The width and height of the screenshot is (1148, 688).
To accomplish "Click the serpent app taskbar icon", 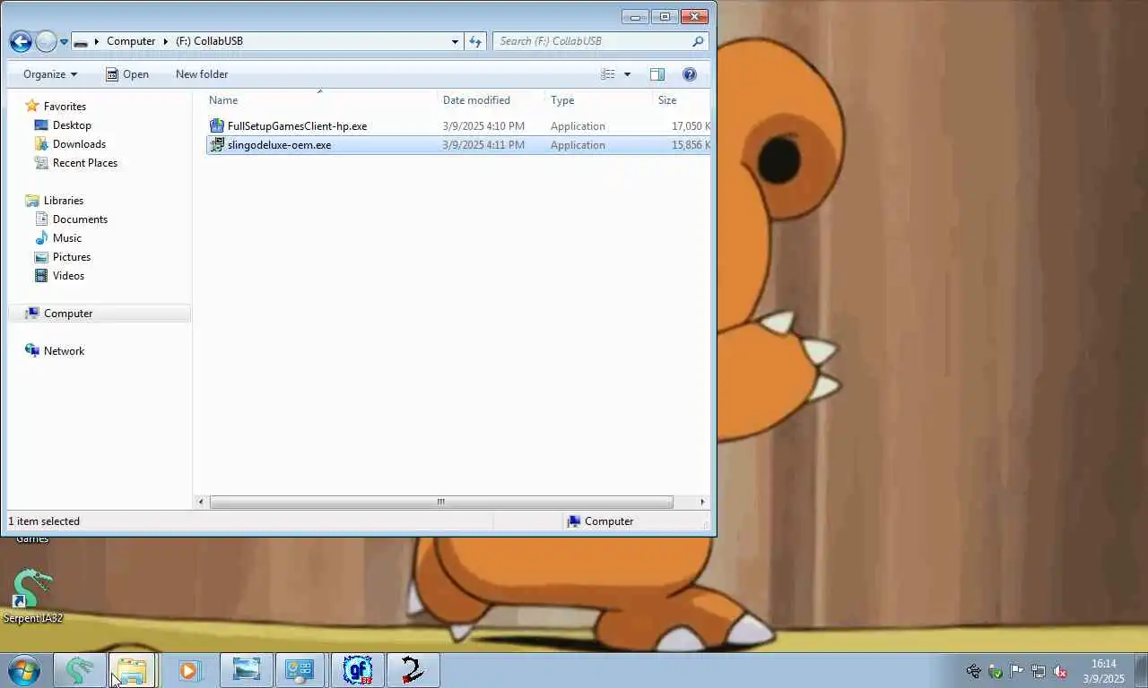I will point(79,670).
